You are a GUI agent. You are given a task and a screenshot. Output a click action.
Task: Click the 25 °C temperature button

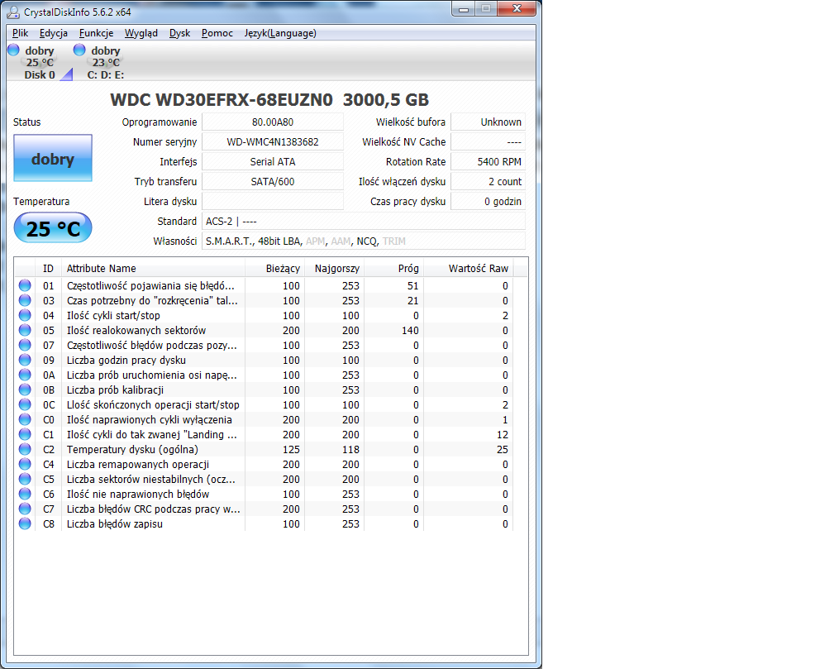click(53, 227)
